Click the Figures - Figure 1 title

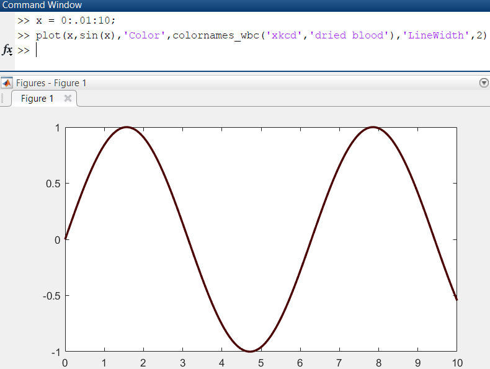(x=51, y=83)
